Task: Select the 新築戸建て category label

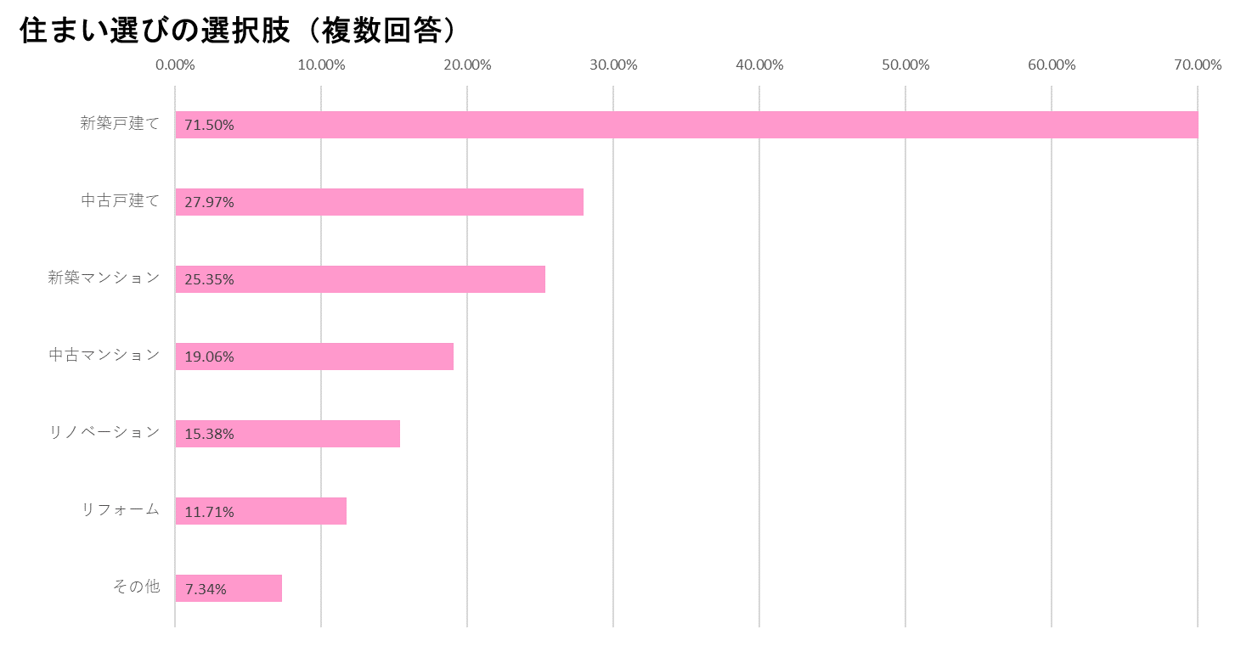Action: coord(120,123)
